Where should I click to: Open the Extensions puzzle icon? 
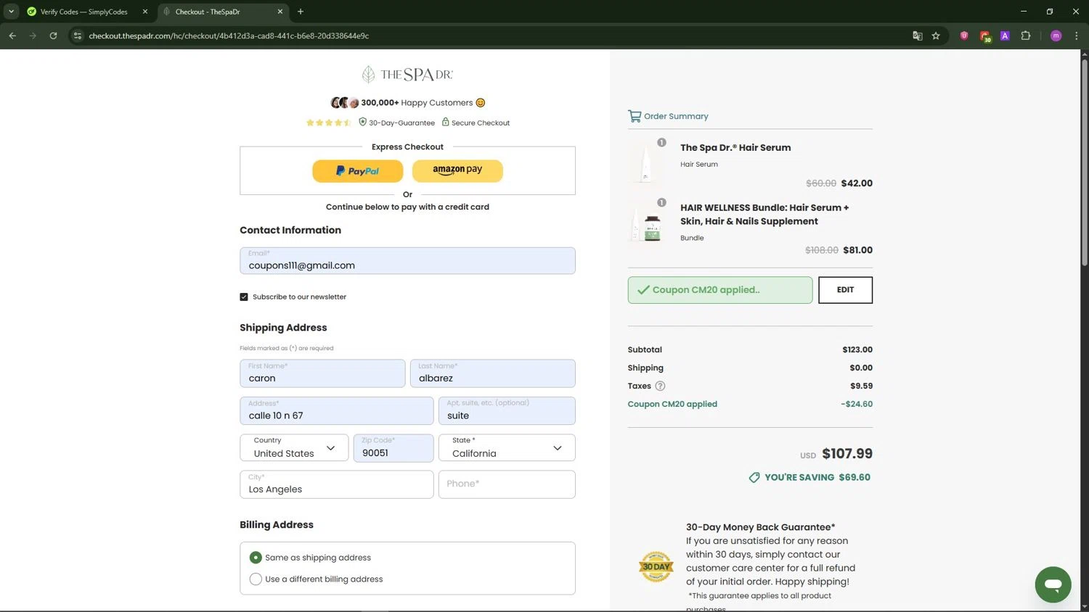pos(1026,36)
